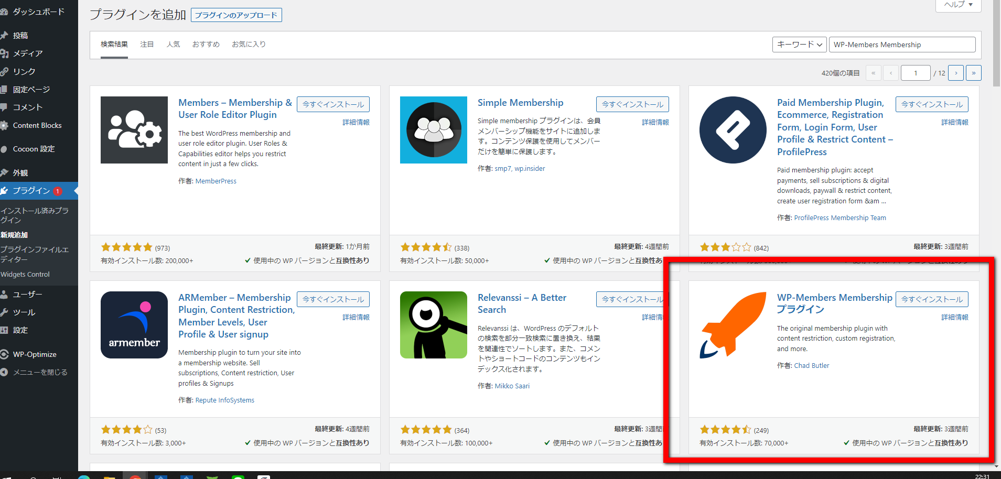The width and height of the screenshot is (1001, 479).
Task: Click the リンク chain icon in sidebar
Action: [x=4, y=71]
